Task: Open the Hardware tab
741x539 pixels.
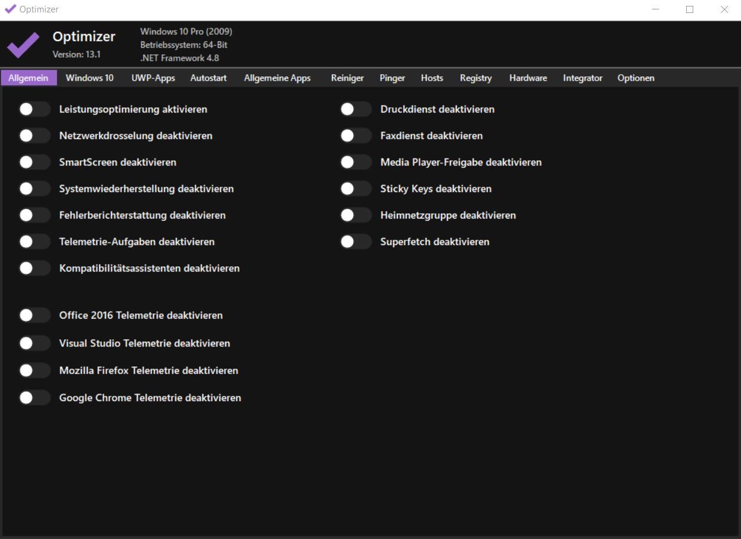Action: (528, 78)
